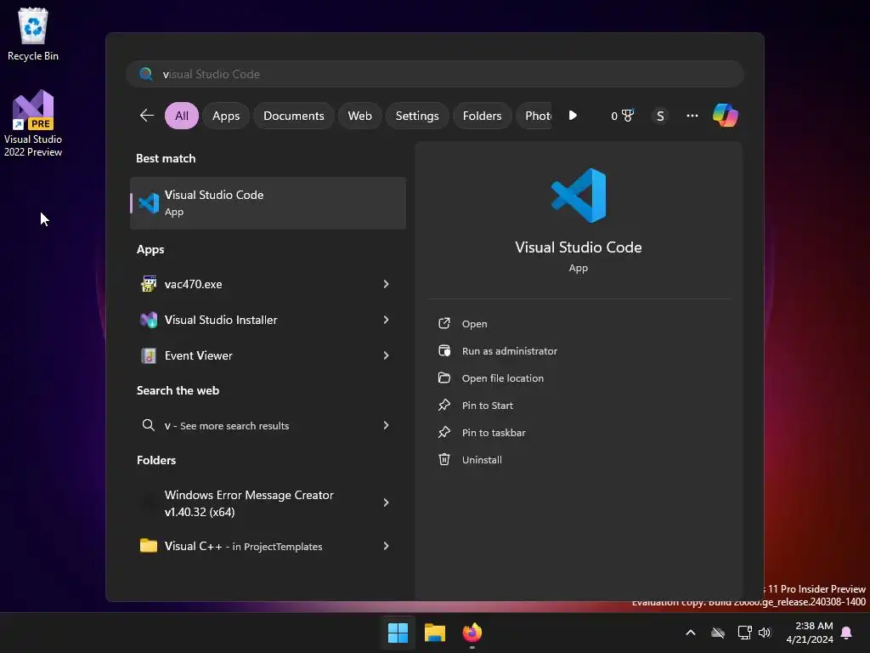
Task: Open the S account avatar
Action: coord(659,116)
